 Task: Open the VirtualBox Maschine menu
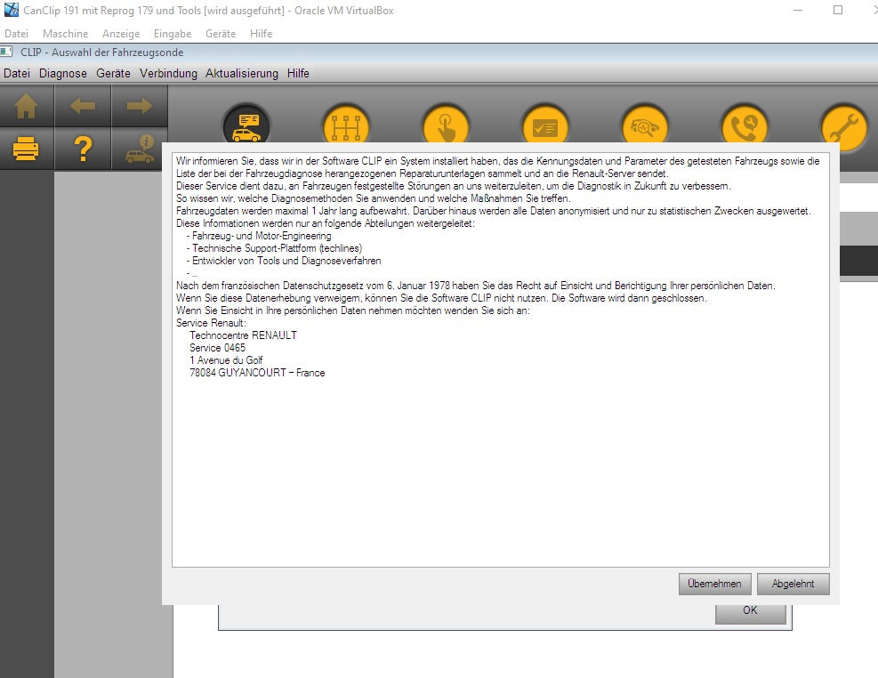(x=66, y=33)
